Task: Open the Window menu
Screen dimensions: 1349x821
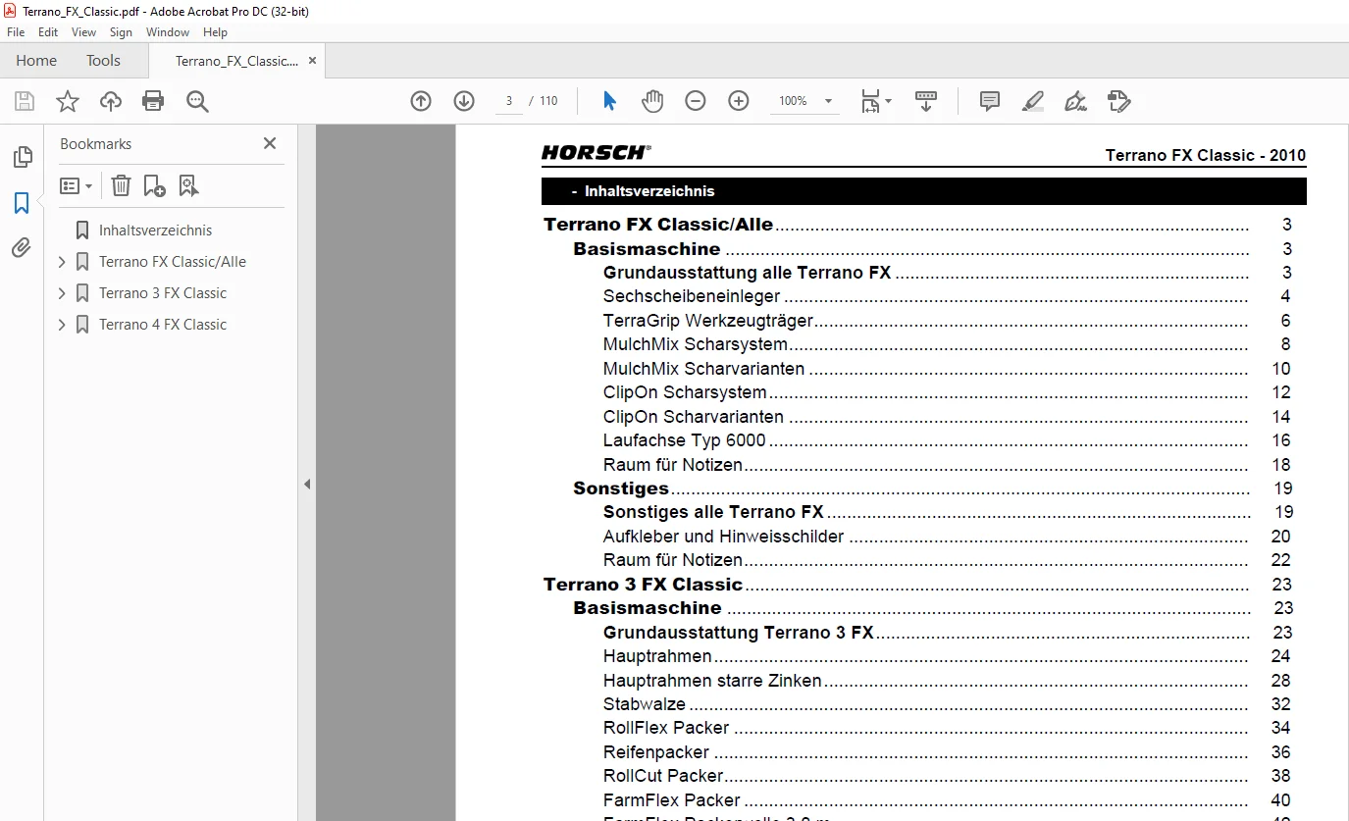Action: click(x=168, y=32)
